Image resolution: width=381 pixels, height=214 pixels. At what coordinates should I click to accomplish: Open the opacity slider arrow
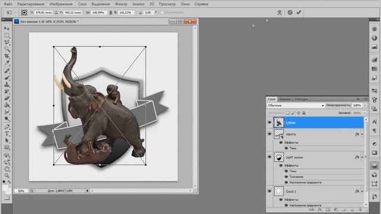point(364,105)
